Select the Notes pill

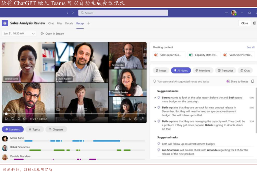[161, 71]
